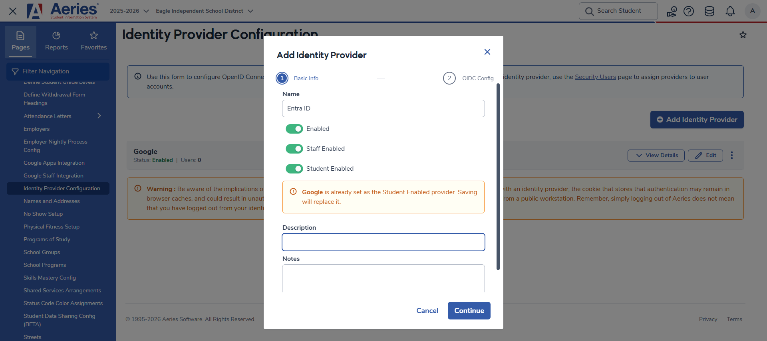Select Identity Provider Configuration in the menu
This screenshot has width=767, height=341.
(62, 188)
